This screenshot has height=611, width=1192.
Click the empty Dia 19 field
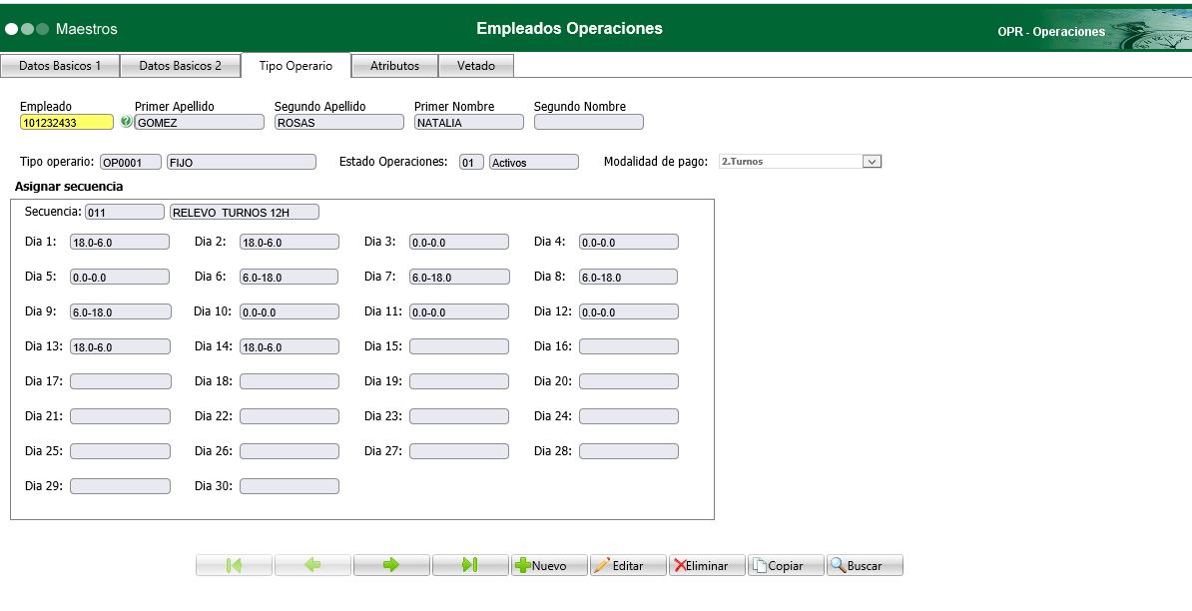click(459, 381)
